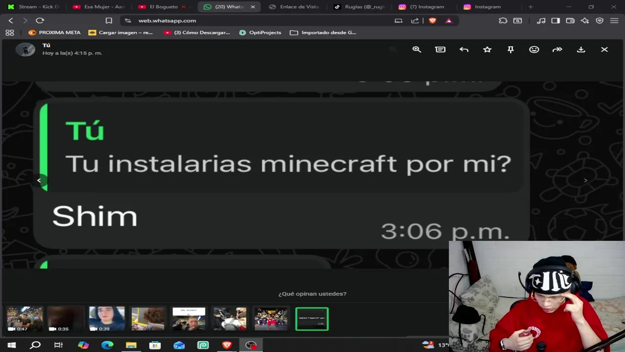Open the seventh thumbnail showing a group photo

coord(271,319)
